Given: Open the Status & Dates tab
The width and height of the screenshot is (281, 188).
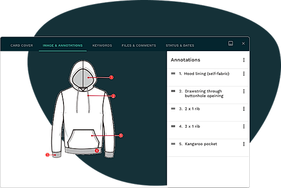Looking at the screenshot, I should point(180,45).
